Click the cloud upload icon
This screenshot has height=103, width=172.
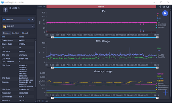(168, 7)
